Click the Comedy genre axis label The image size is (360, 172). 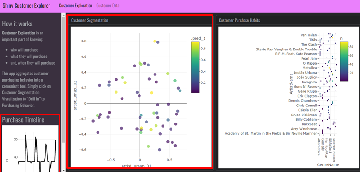(x=323, y=144)
